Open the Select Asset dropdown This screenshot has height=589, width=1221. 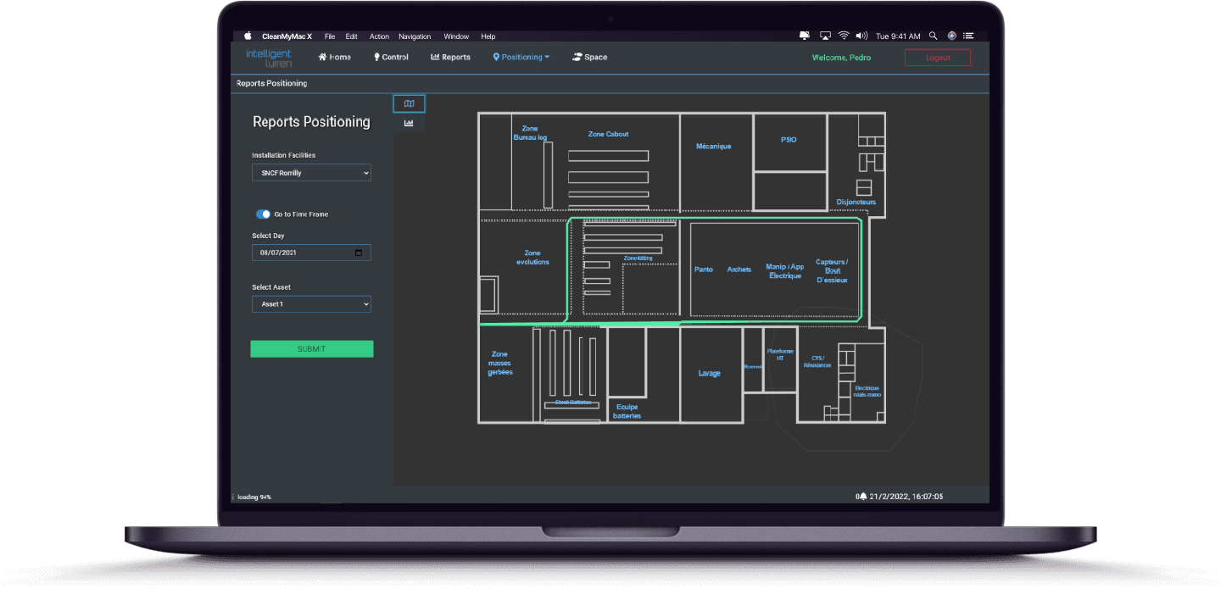click(x=311, y=303)
